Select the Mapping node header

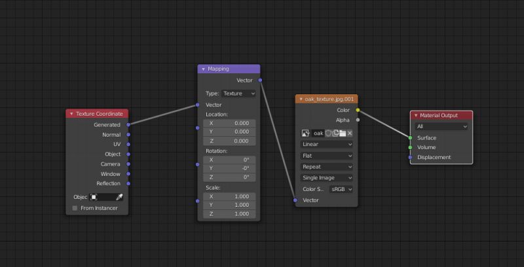pyautogui.click(x=229, y=69)
